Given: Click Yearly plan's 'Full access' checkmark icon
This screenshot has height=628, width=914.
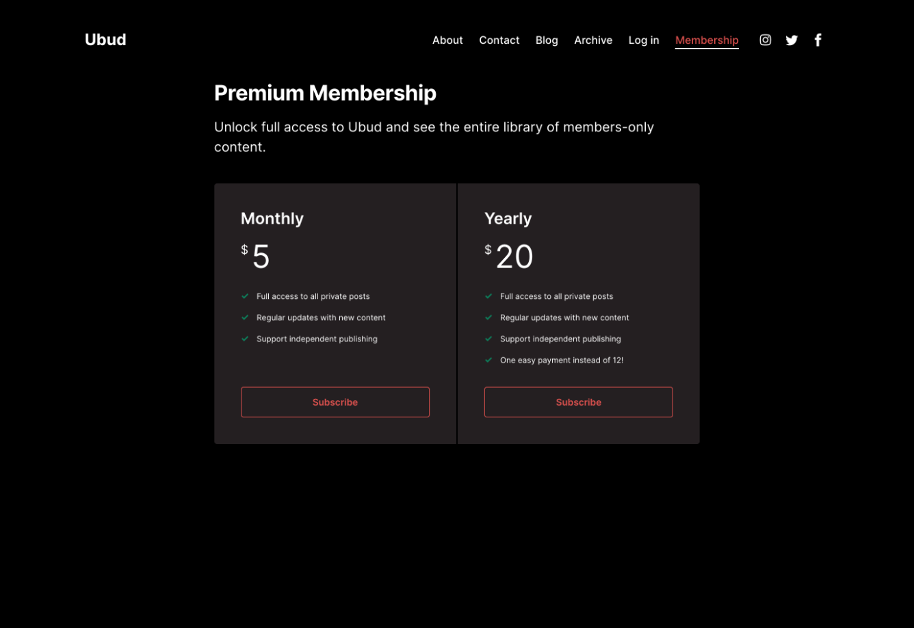Looking at the screenshot, I should click(x=488, y=296).
